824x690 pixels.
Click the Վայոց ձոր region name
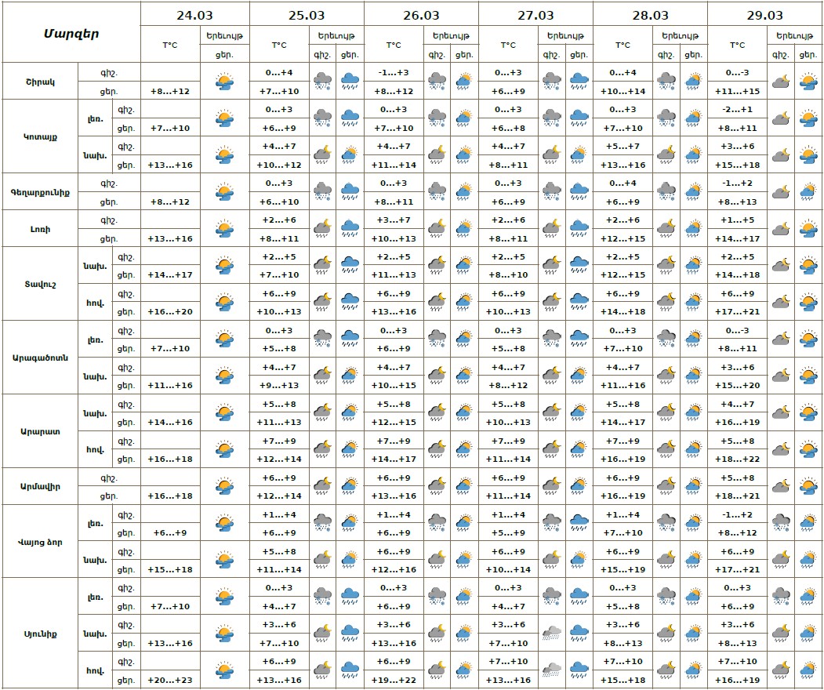tap(40, 542)
